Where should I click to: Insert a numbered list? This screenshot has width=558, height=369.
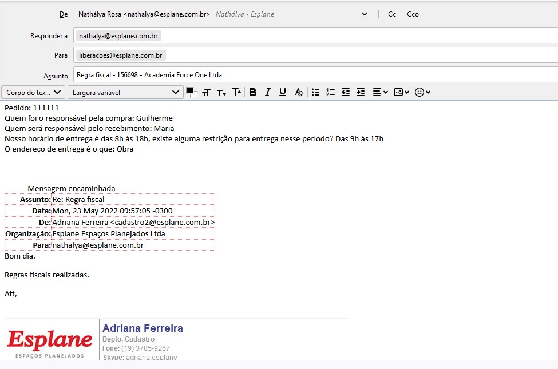(x=330, y=92)
